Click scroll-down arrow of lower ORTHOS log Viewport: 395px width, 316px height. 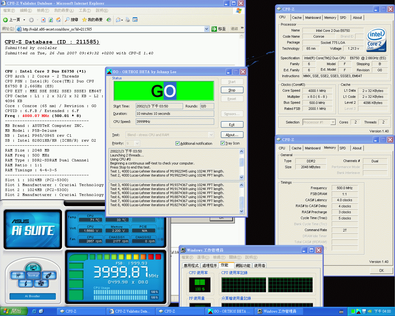242,211
